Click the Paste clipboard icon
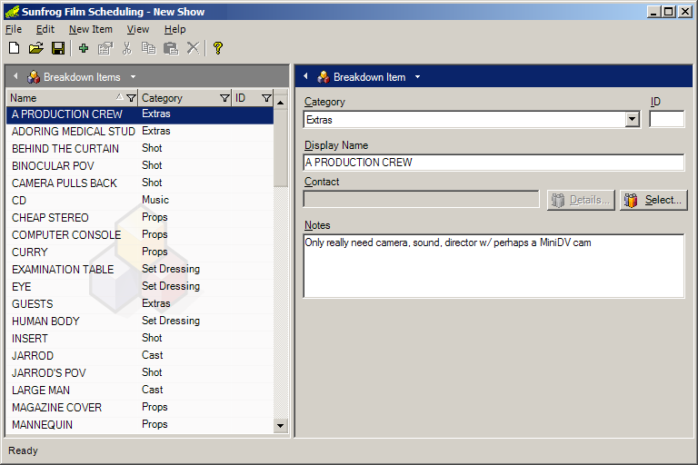Viewport: 698px width, 465px height. 171,48
